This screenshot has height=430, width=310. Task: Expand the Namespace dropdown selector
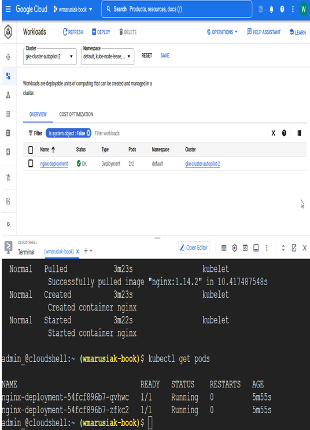(108, 57)
